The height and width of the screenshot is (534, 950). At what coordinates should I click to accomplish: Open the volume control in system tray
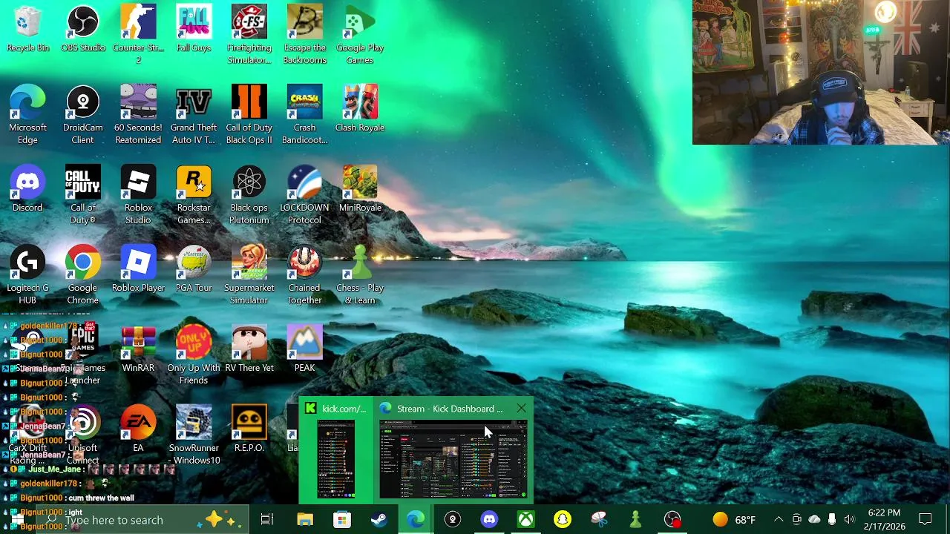(x=849, y=520)
